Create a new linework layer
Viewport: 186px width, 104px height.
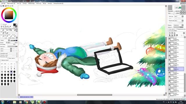(172, 33)
